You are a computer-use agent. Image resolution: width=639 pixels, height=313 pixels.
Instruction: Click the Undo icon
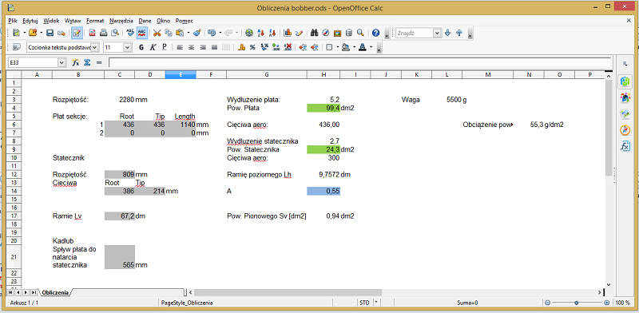212,33
